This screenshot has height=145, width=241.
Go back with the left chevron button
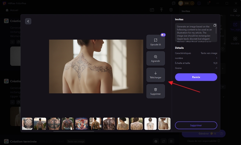coord(28,21)
